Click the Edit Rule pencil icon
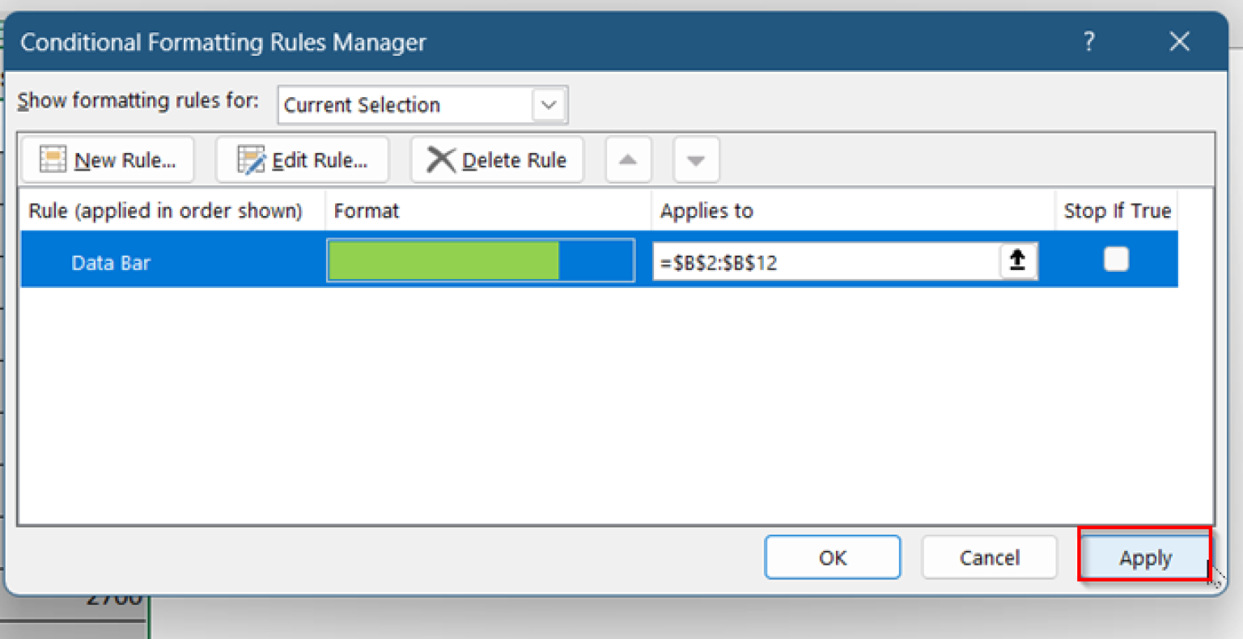 click(251, 159)
